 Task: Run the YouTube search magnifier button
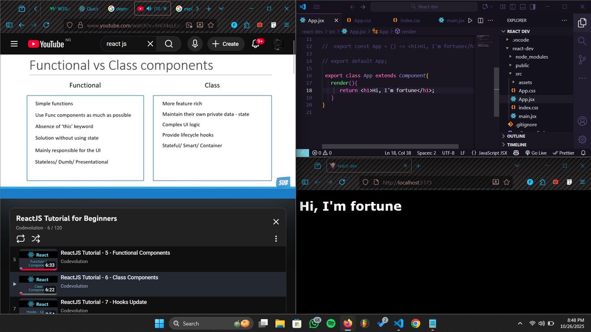(169, 44)
